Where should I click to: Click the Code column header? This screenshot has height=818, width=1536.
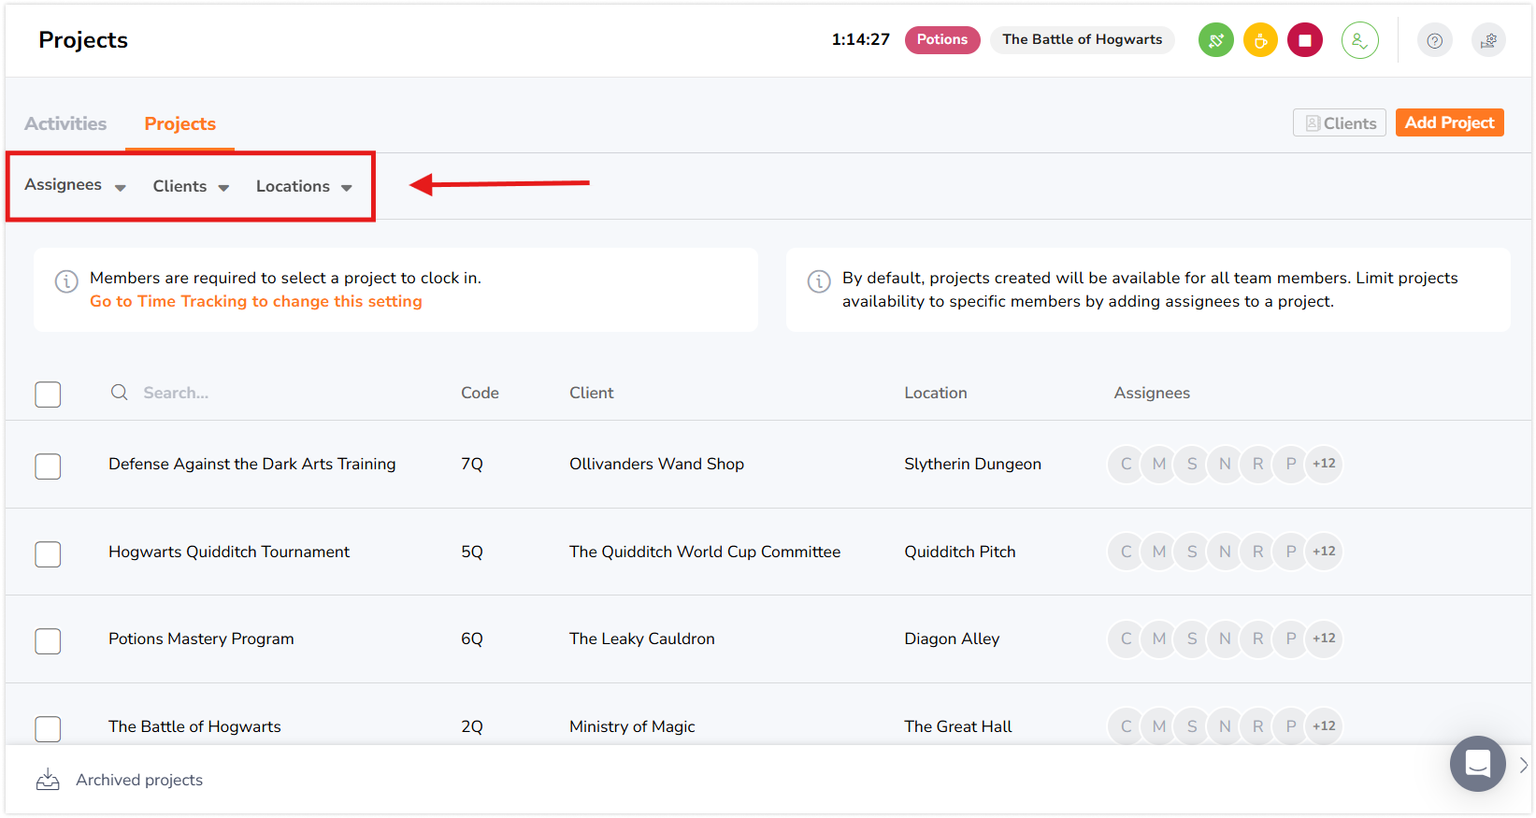pyautogui.click(x=480, y=393)
